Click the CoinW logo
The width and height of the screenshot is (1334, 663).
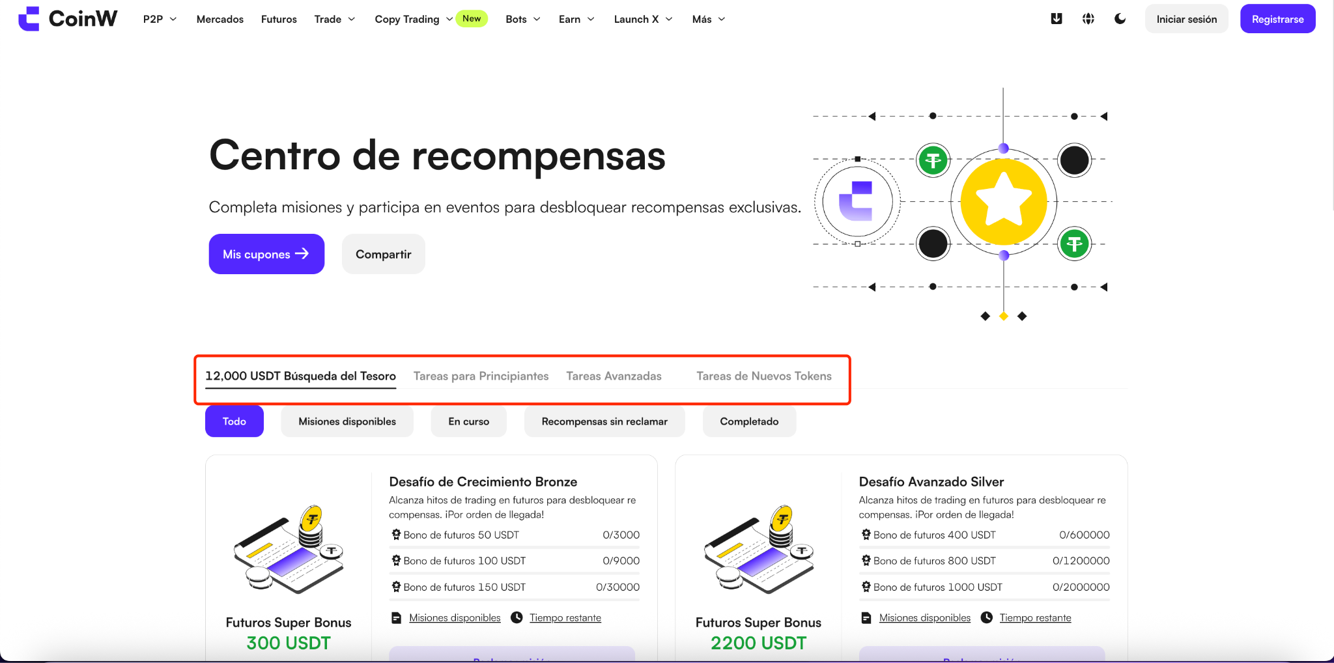point(68,19)
